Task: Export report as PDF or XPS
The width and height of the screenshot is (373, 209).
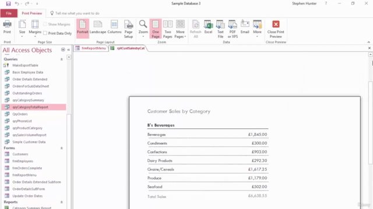Action: 233,29
